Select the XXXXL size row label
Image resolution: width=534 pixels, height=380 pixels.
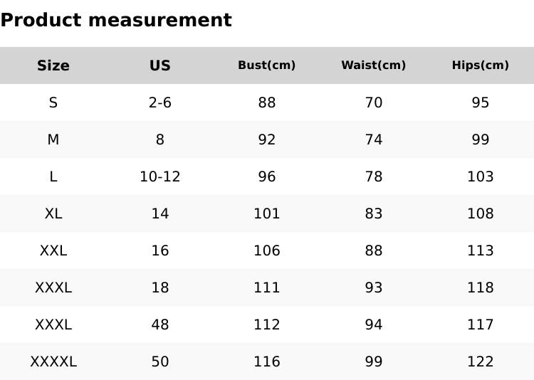pos(53,361)
